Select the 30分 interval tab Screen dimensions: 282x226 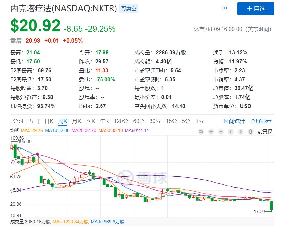(155, 121)
